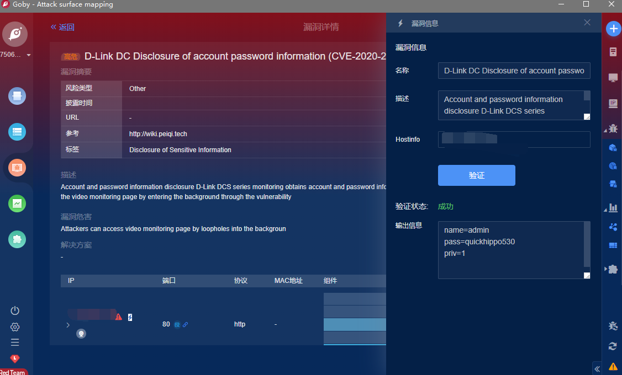Open the account dropdown below the avatar
This screenshot has height=375, width=622.
(x=28, y=55)
